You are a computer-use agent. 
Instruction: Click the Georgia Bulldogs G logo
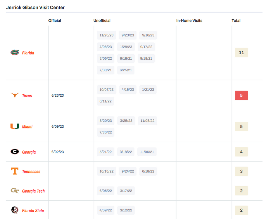tap(15, 152)
